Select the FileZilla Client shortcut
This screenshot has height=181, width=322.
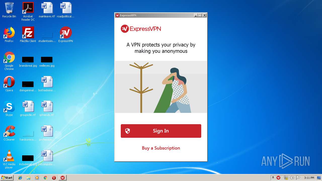[28, 35]
